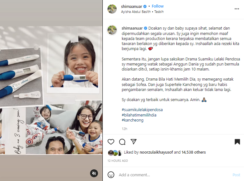Toggle the saved bookmark icon

[237, 142]
